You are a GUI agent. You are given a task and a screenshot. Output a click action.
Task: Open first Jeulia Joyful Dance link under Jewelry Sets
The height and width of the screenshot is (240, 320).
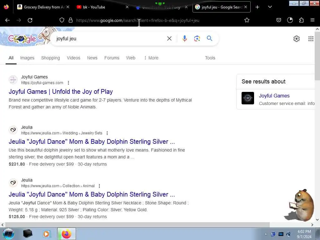point(92,142)
